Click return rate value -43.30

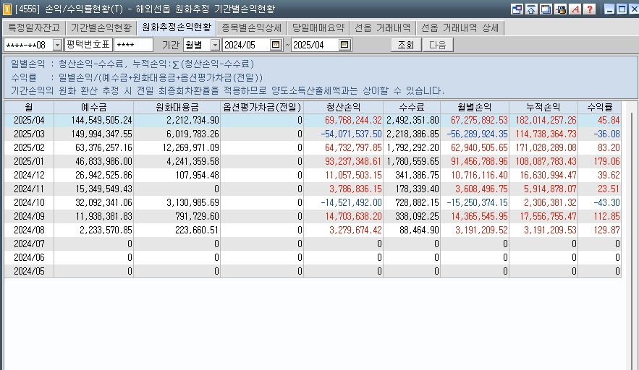pos(606,203)
